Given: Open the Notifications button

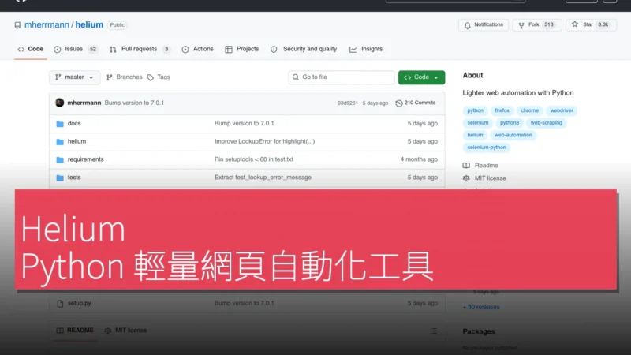Looking at the screenshot, I should [x=484, y=25].
